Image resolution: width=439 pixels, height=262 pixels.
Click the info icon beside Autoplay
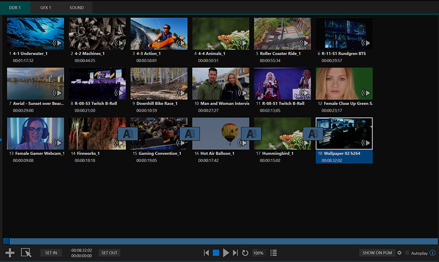tap(433, 253)
